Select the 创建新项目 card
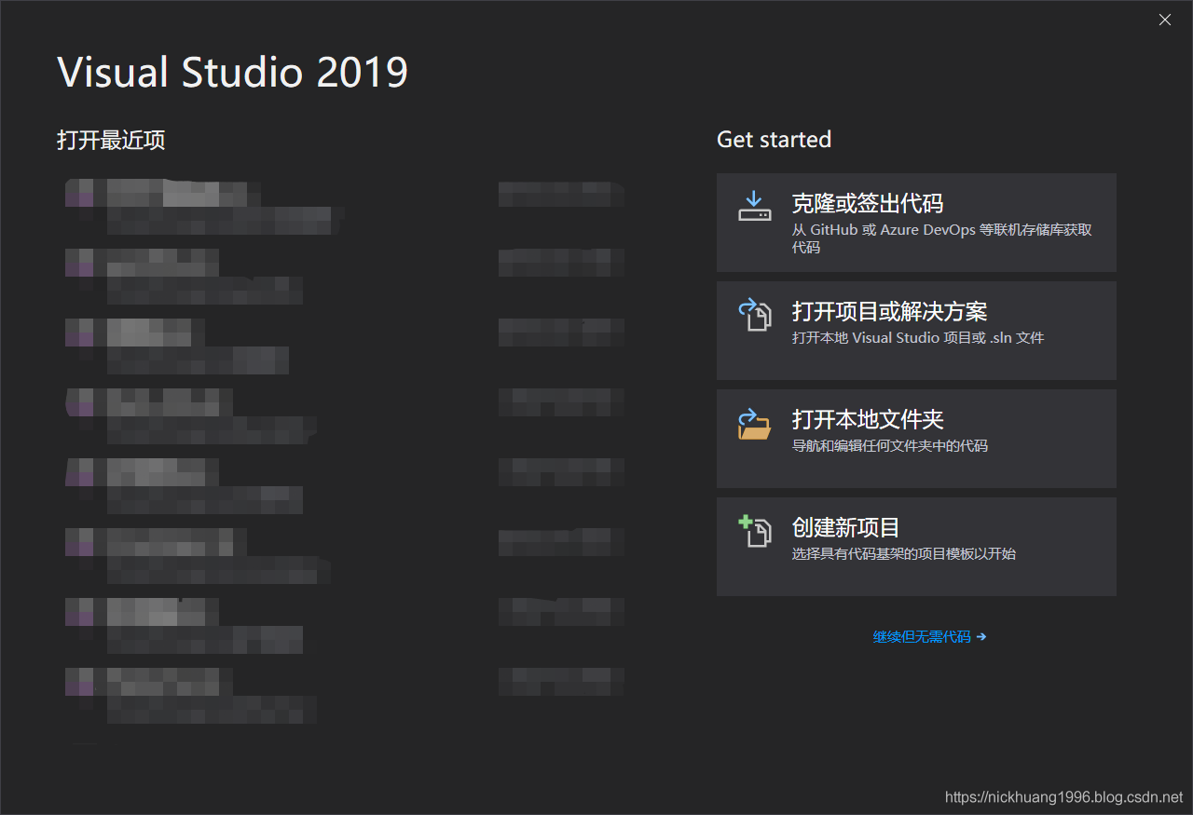The image size is (1193, 815). 916,547
